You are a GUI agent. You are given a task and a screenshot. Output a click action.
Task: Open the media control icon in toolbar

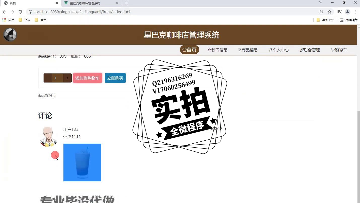(339, 12)
